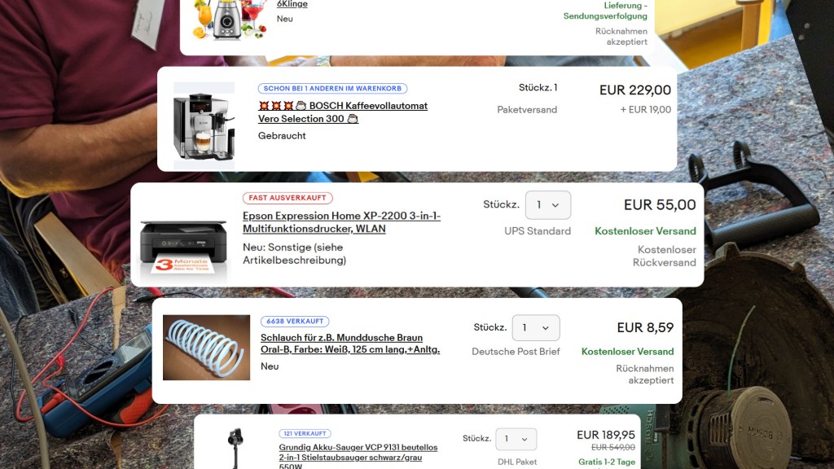This screenshot has height=469, width=834.
Task: Click the SCHON BEI 1 ANDEREN IM WARENKORB badge
Action: pos(333,88)
